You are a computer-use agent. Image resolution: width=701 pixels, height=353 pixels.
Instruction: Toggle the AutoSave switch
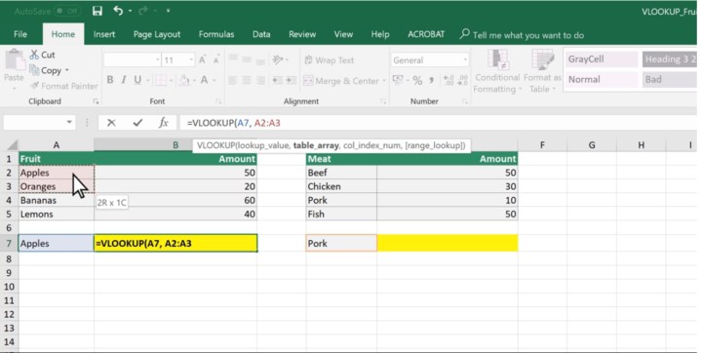[x=67, y=11]
